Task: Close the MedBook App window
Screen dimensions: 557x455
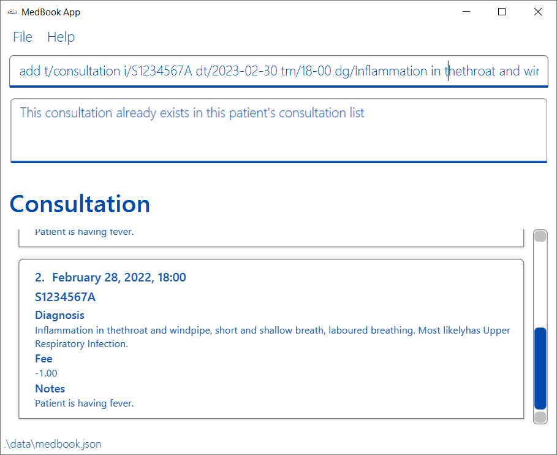Action: 538,12
